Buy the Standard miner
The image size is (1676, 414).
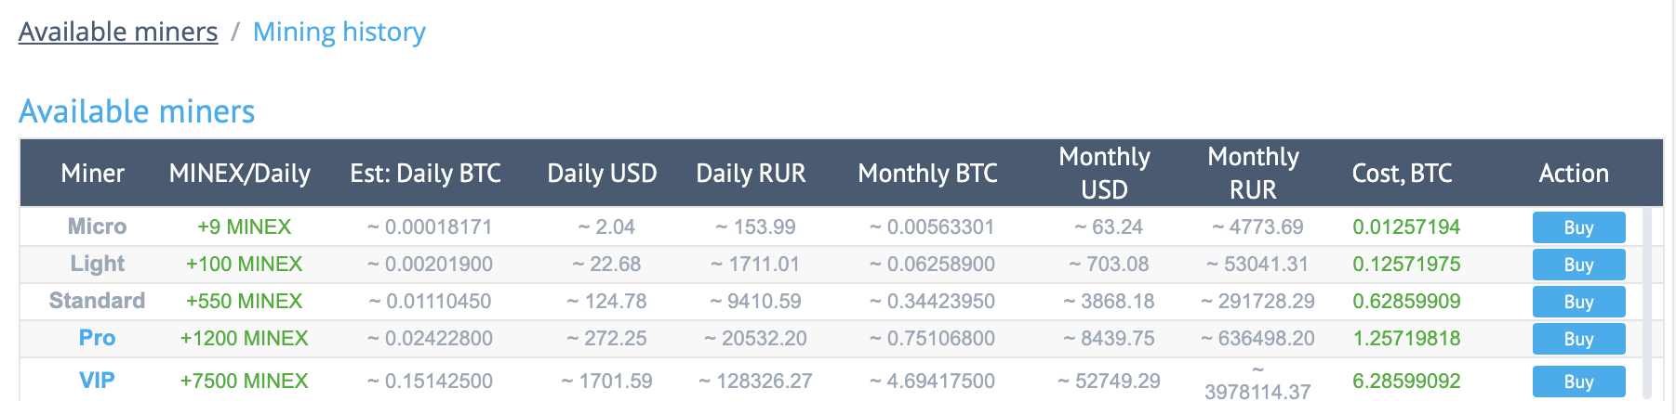[1578, 302]
